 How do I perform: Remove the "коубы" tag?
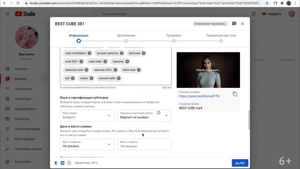click(91, 78)
